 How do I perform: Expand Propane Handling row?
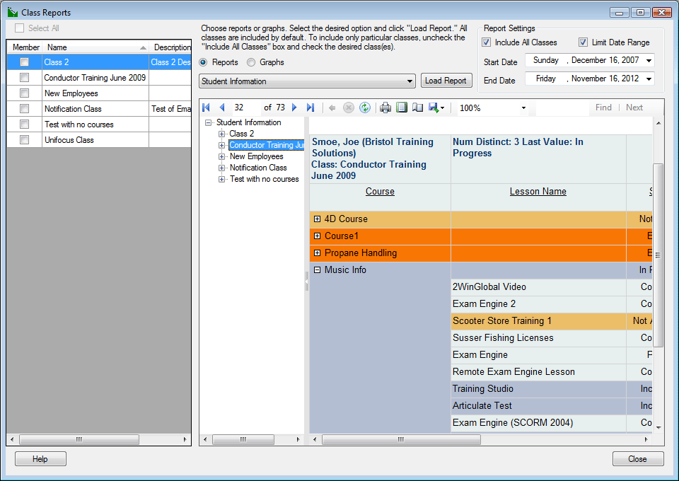click(x=317, y=253)
